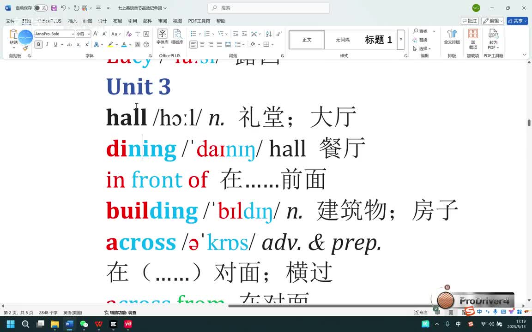Apply a numbered list

point(207,34)
